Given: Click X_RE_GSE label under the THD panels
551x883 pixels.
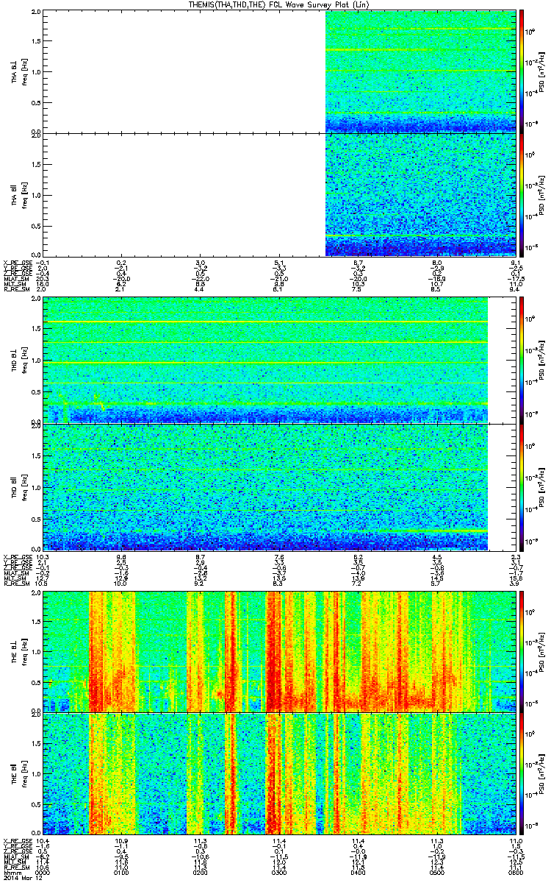Looking at the screenshot, I should (17, 556).
